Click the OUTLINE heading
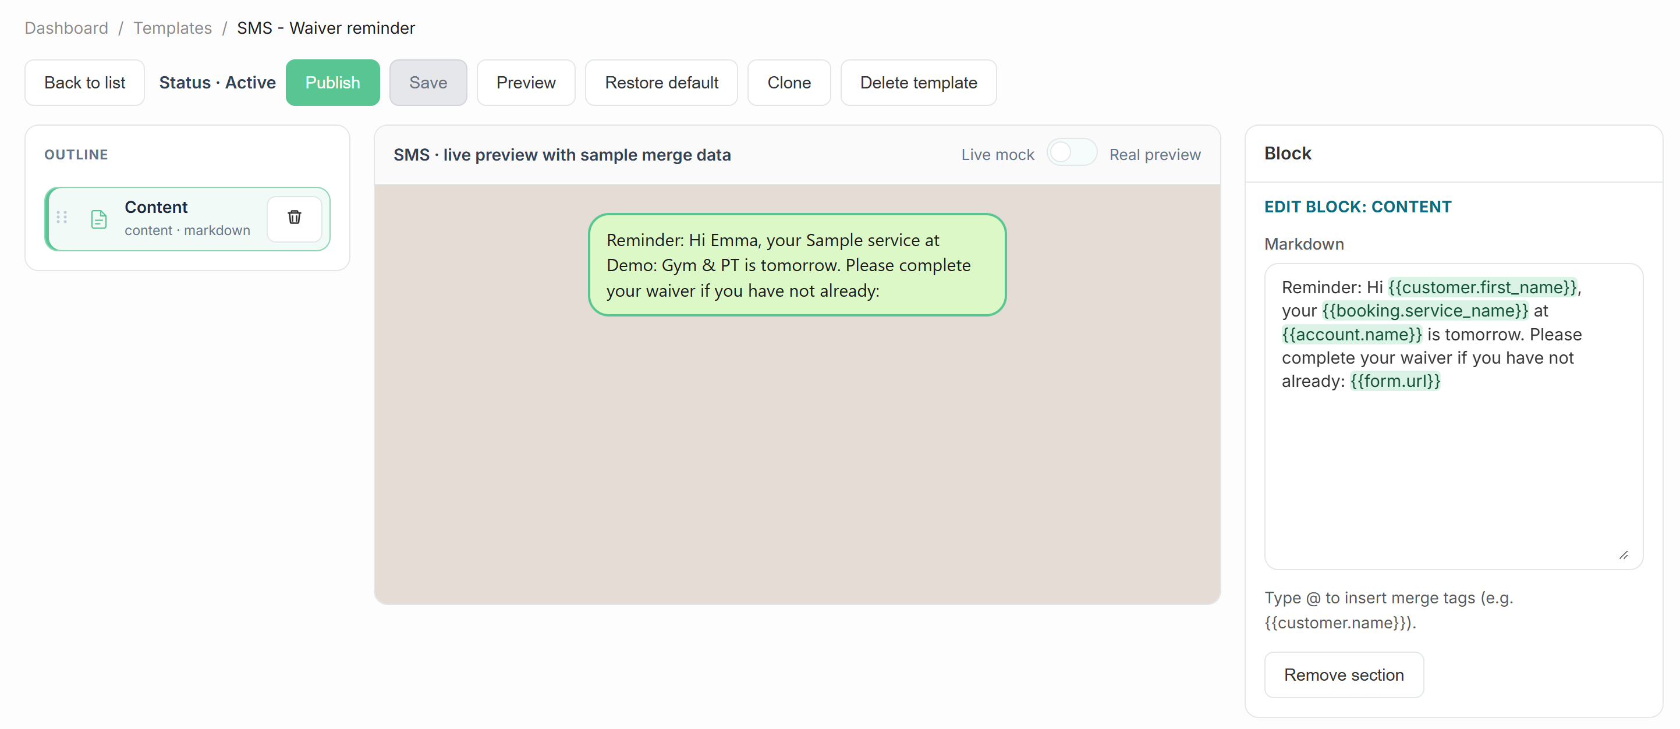1680x729 pixels. [x=76, y=155]
